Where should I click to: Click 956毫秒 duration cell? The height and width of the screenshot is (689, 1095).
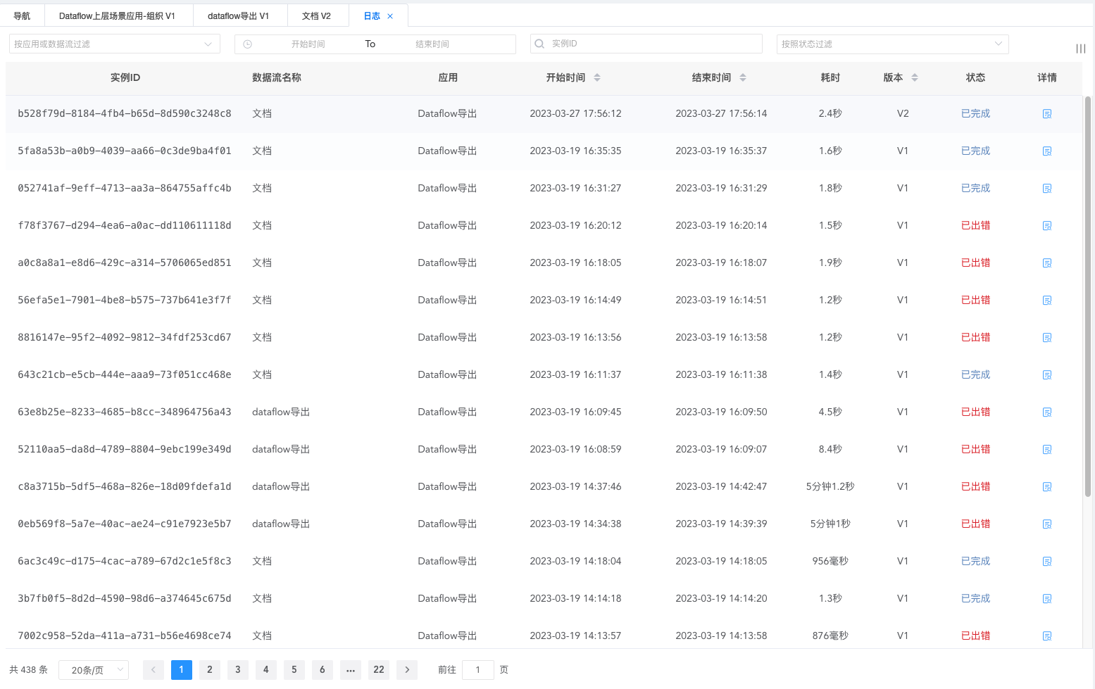(x=830, y=561)
